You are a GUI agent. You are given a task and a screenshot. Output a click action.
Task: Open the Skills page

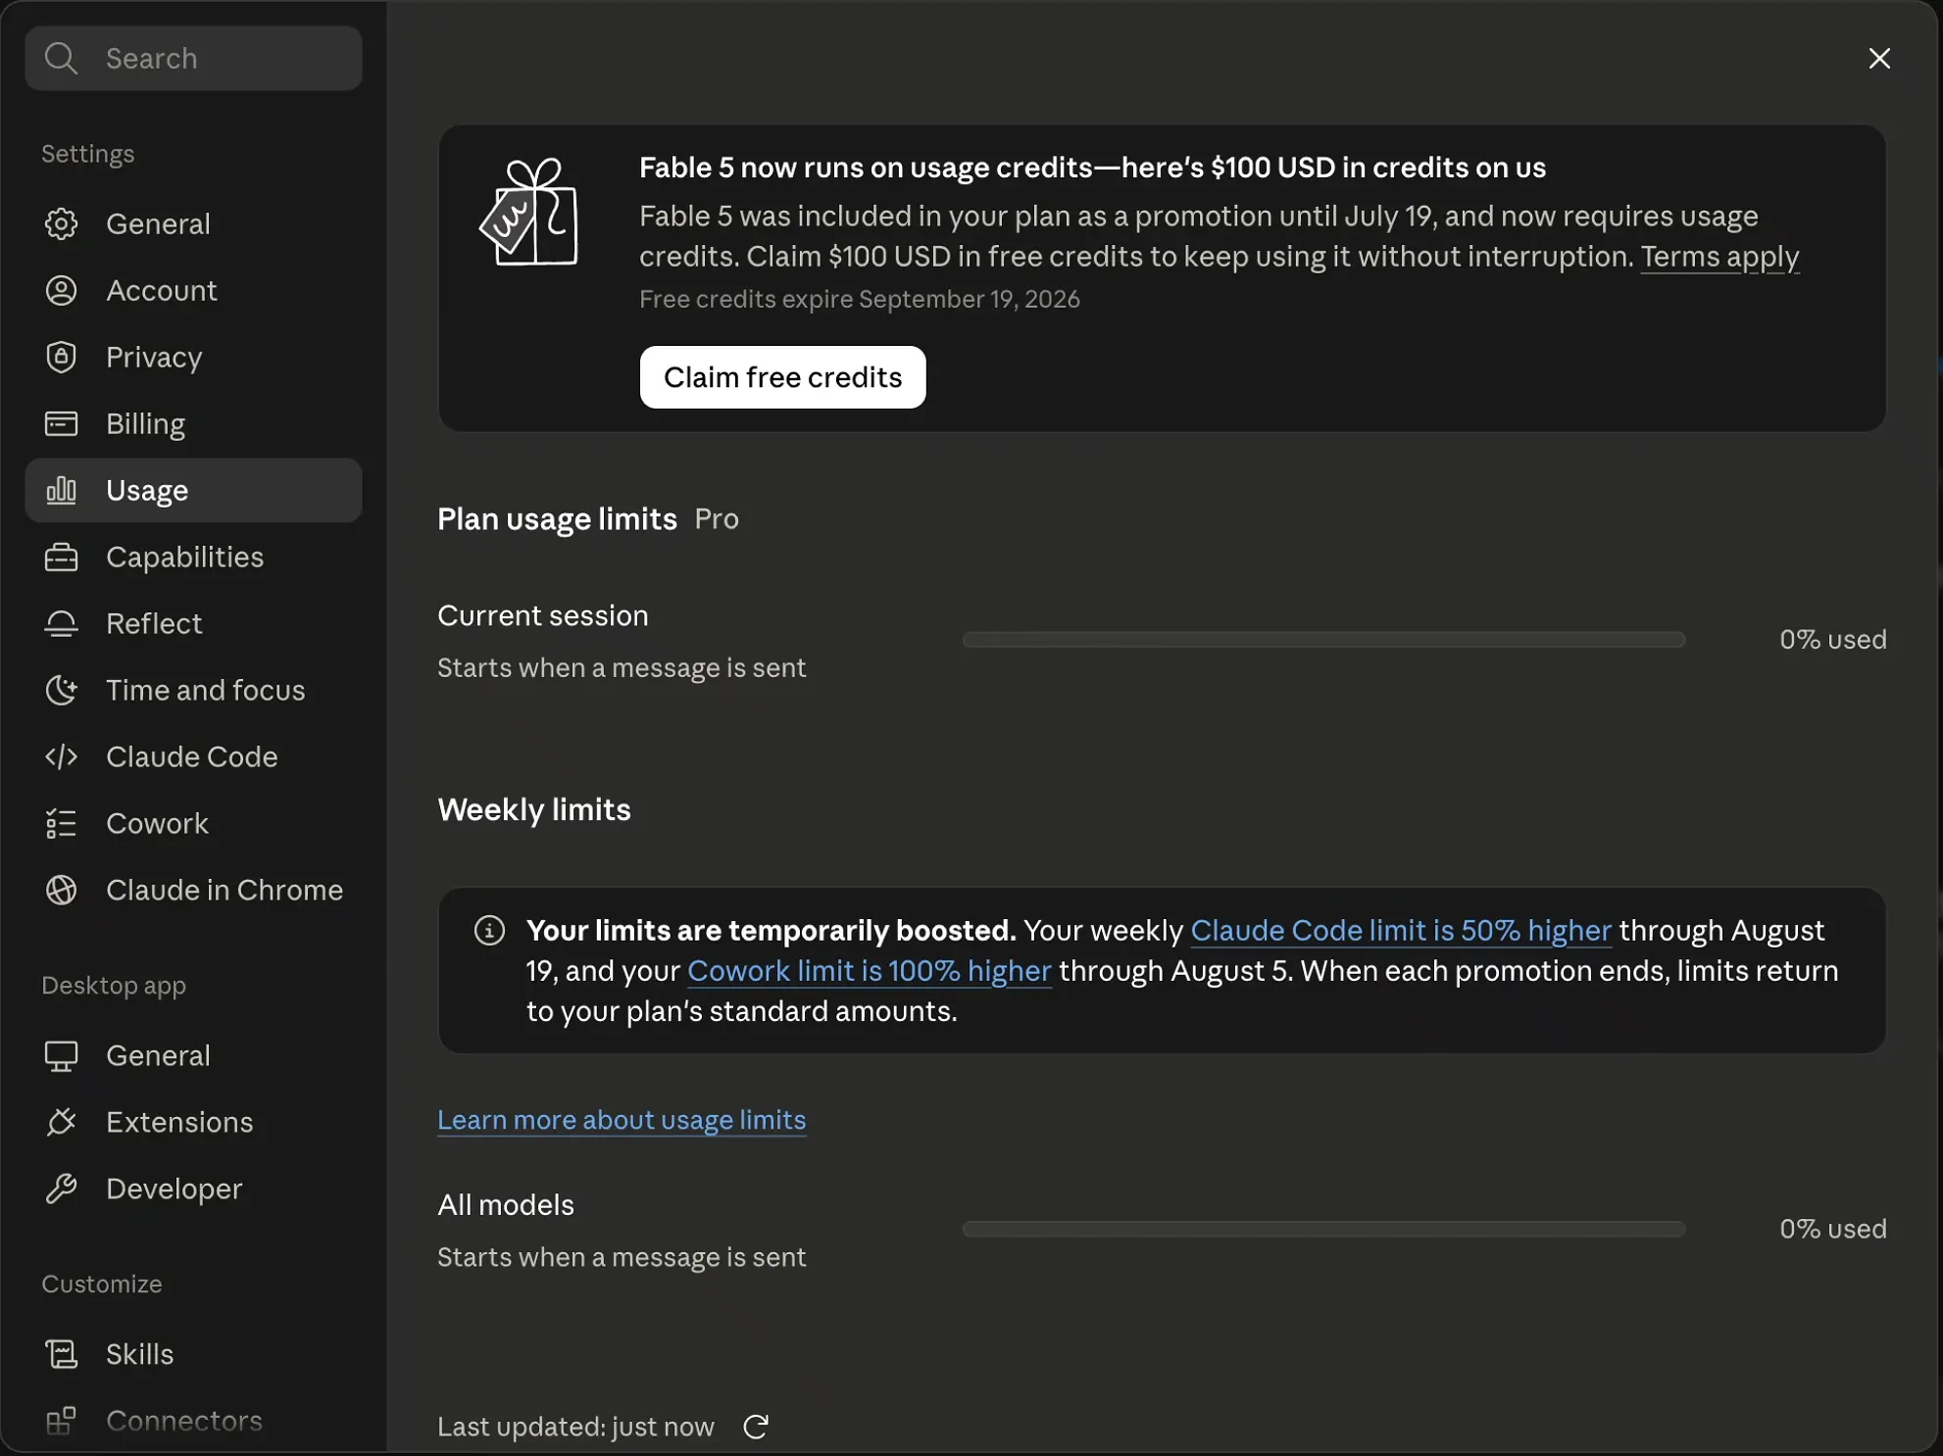point(193,1354)
